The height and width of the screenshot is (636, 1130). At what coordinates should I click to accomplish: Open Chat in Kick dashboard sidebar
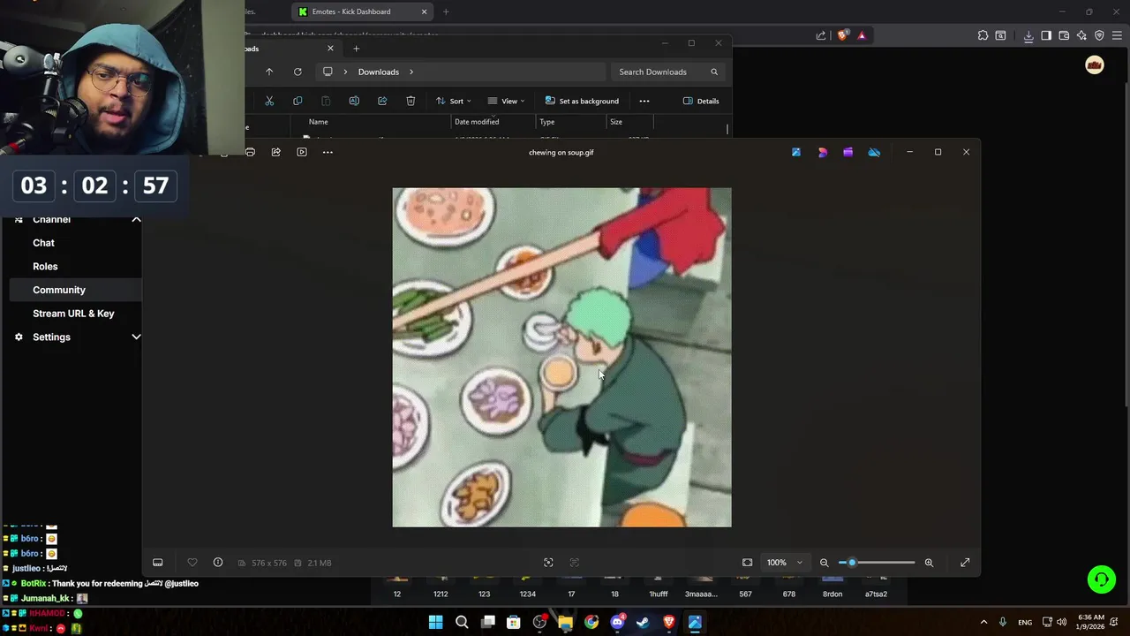pyautogui.click(x=43, y=243)
